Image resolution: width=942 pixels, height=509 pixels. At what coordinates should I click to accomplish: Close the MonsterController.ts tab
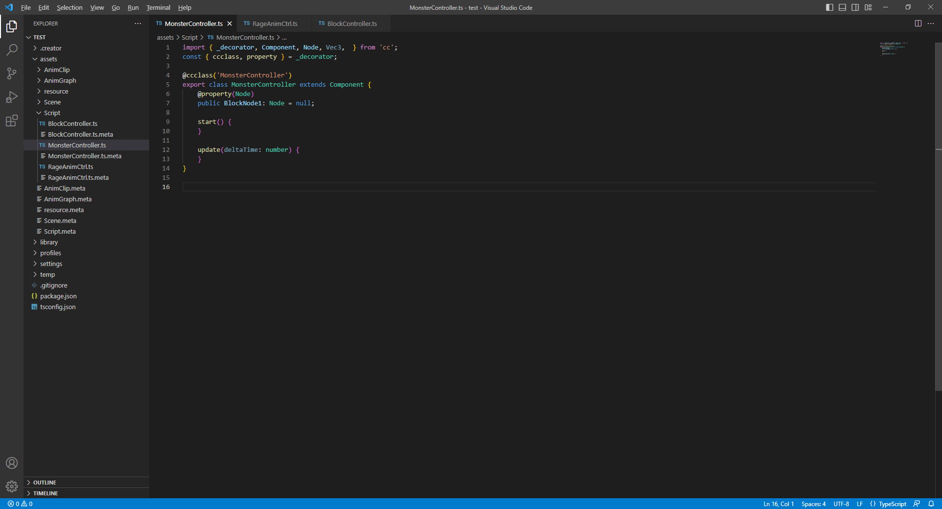pos(230,24)
